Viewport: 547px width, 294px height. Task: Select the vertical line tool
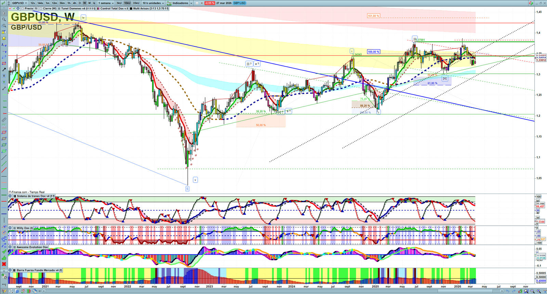point(4,220)
